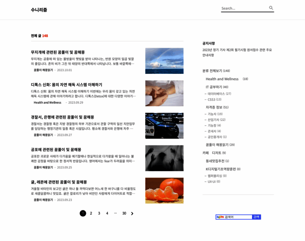Click the next page arrow in pagination
Image resolution: width=305 pixels, height=241 pixels.
[132, 214]
